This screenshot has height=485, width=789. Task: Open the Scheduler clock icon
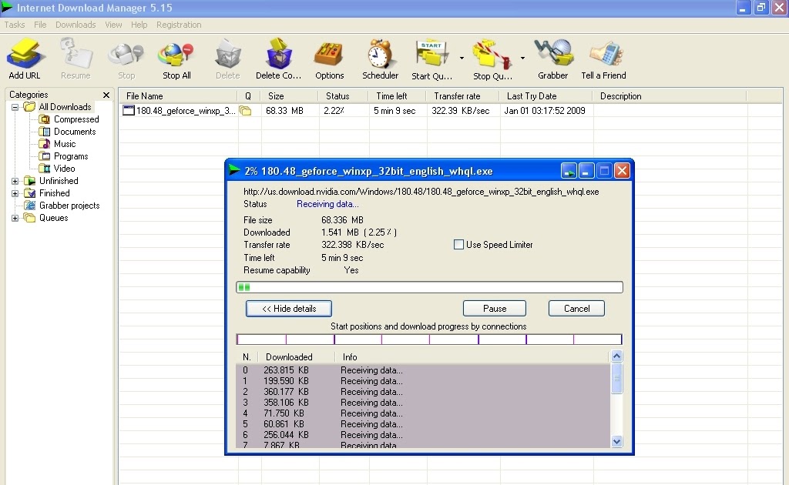[379, 53]
